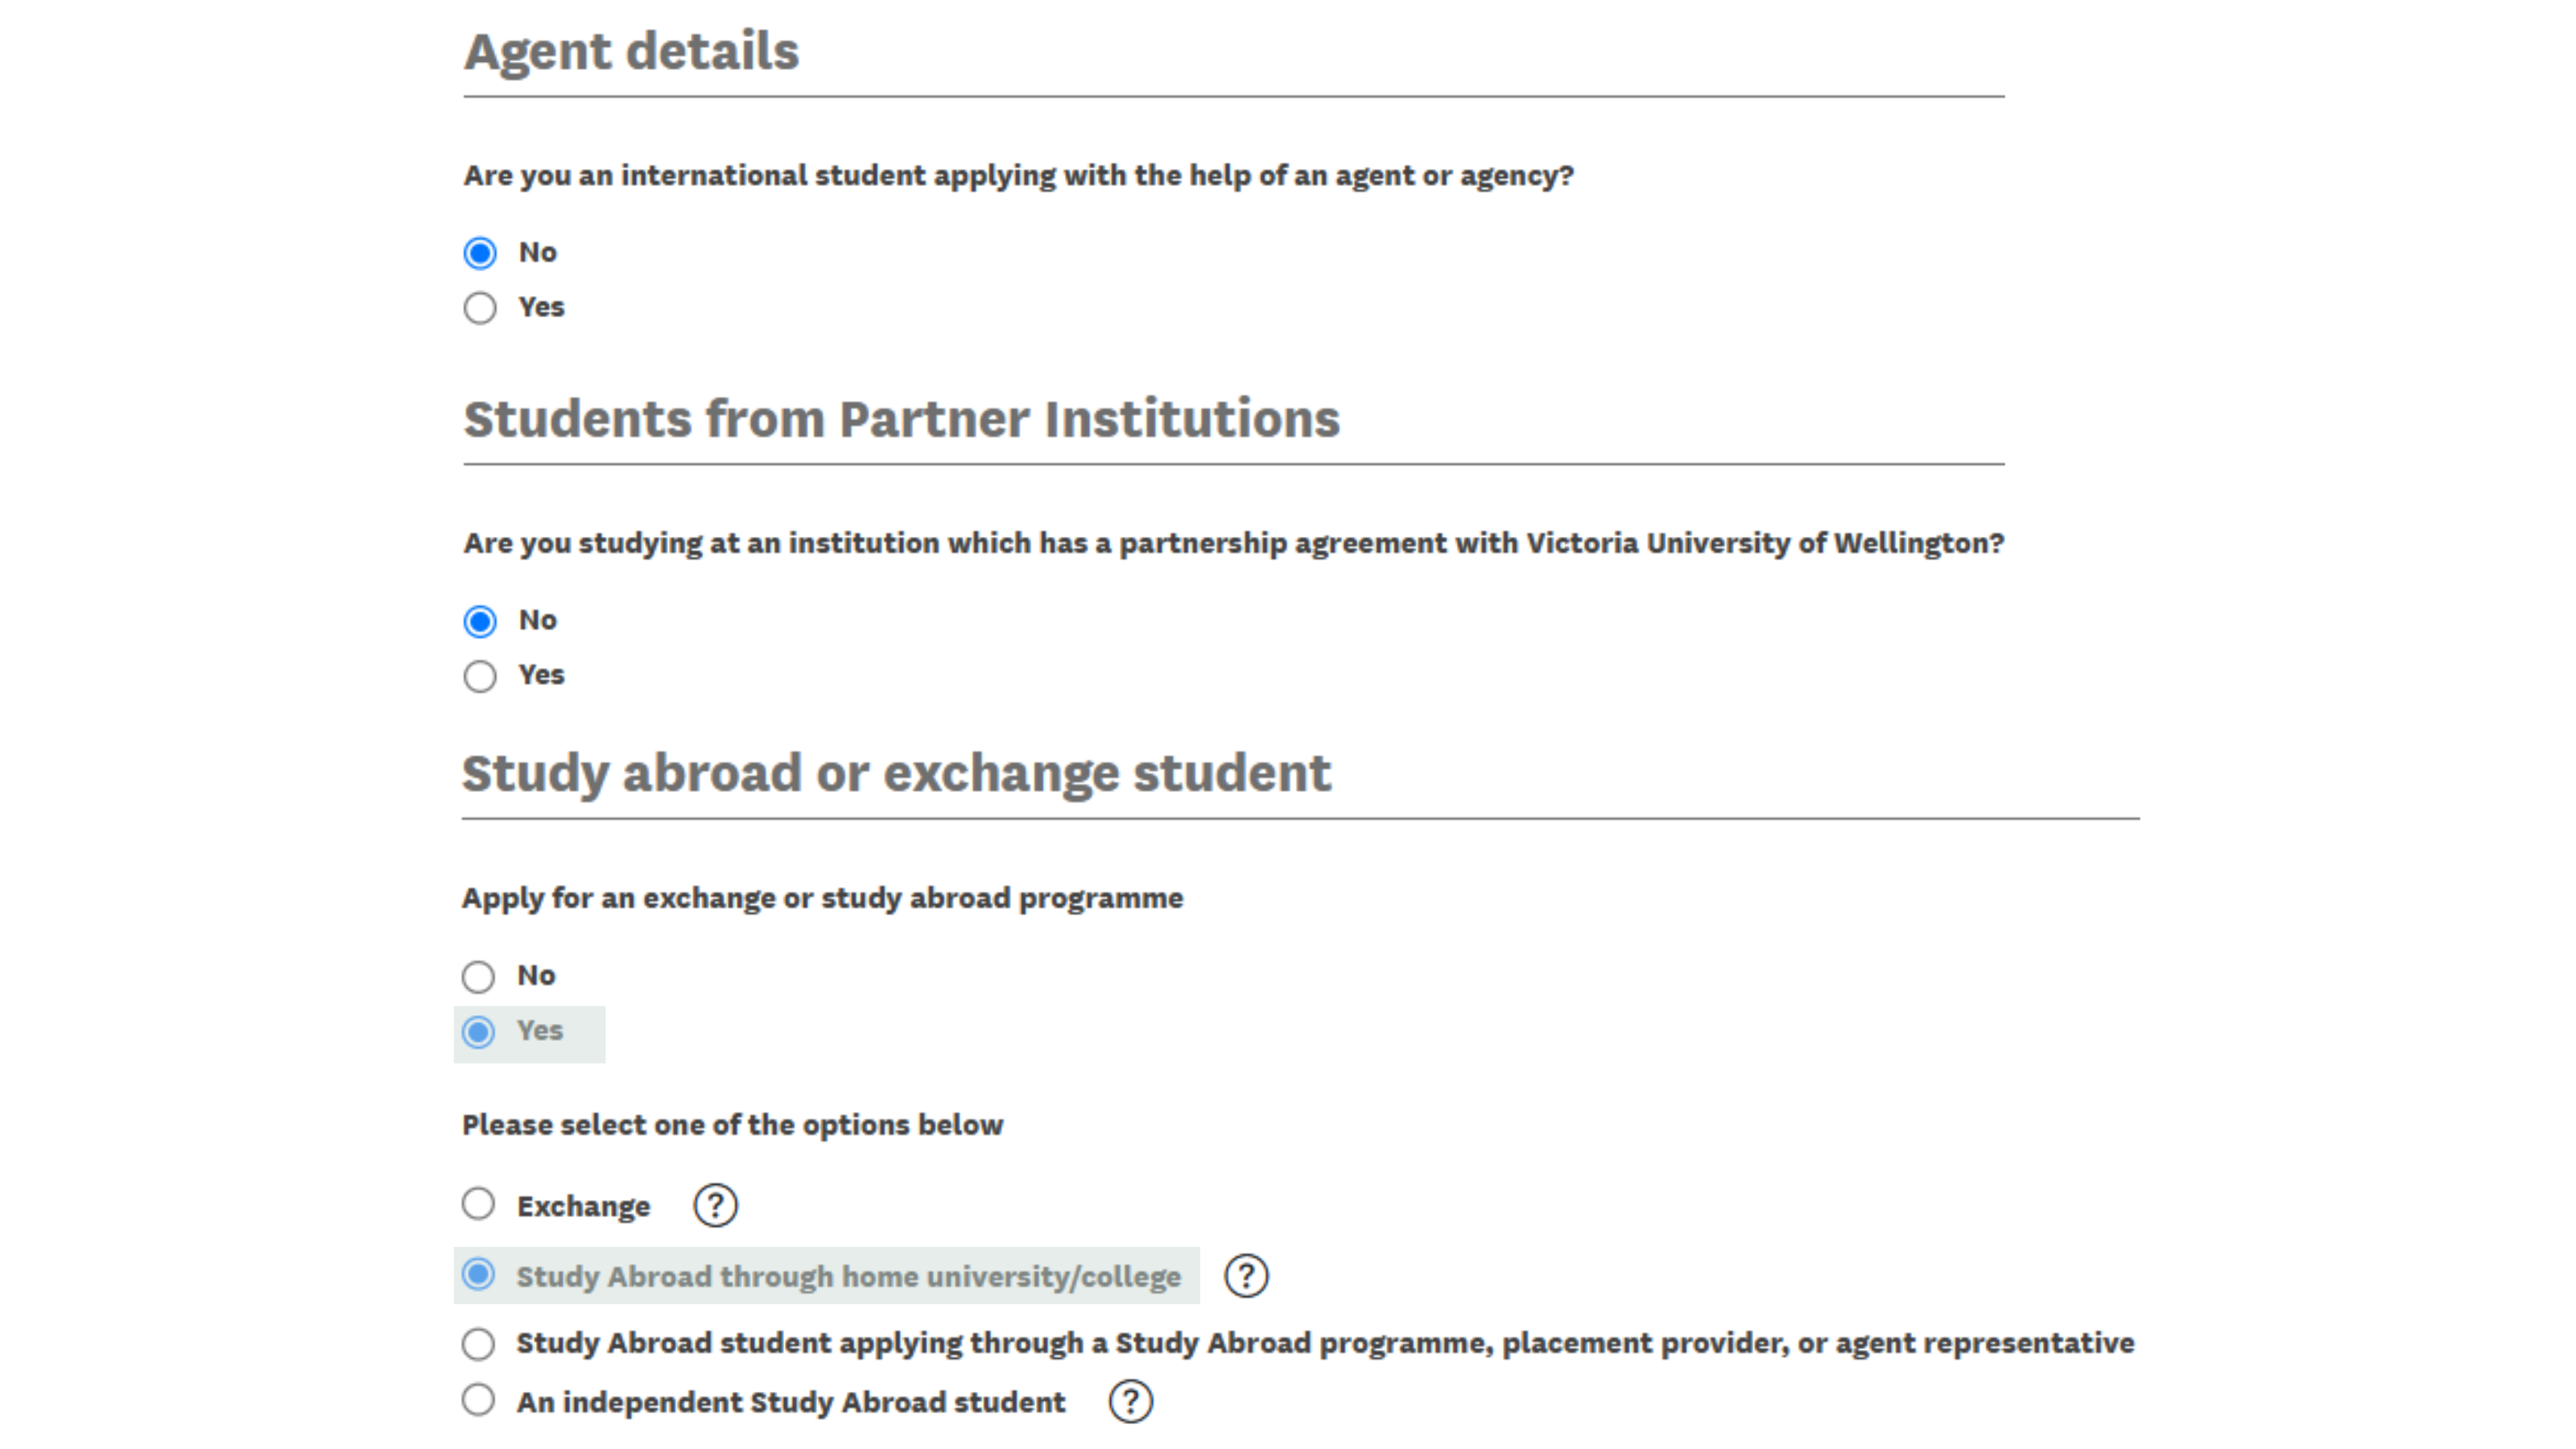
Task: Open help for independent Study Abroad student
Action: click(1130, 1402)
